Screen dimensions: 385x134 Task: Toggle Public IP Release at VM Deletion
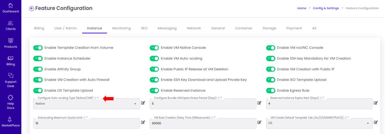(x=154, y=69)
